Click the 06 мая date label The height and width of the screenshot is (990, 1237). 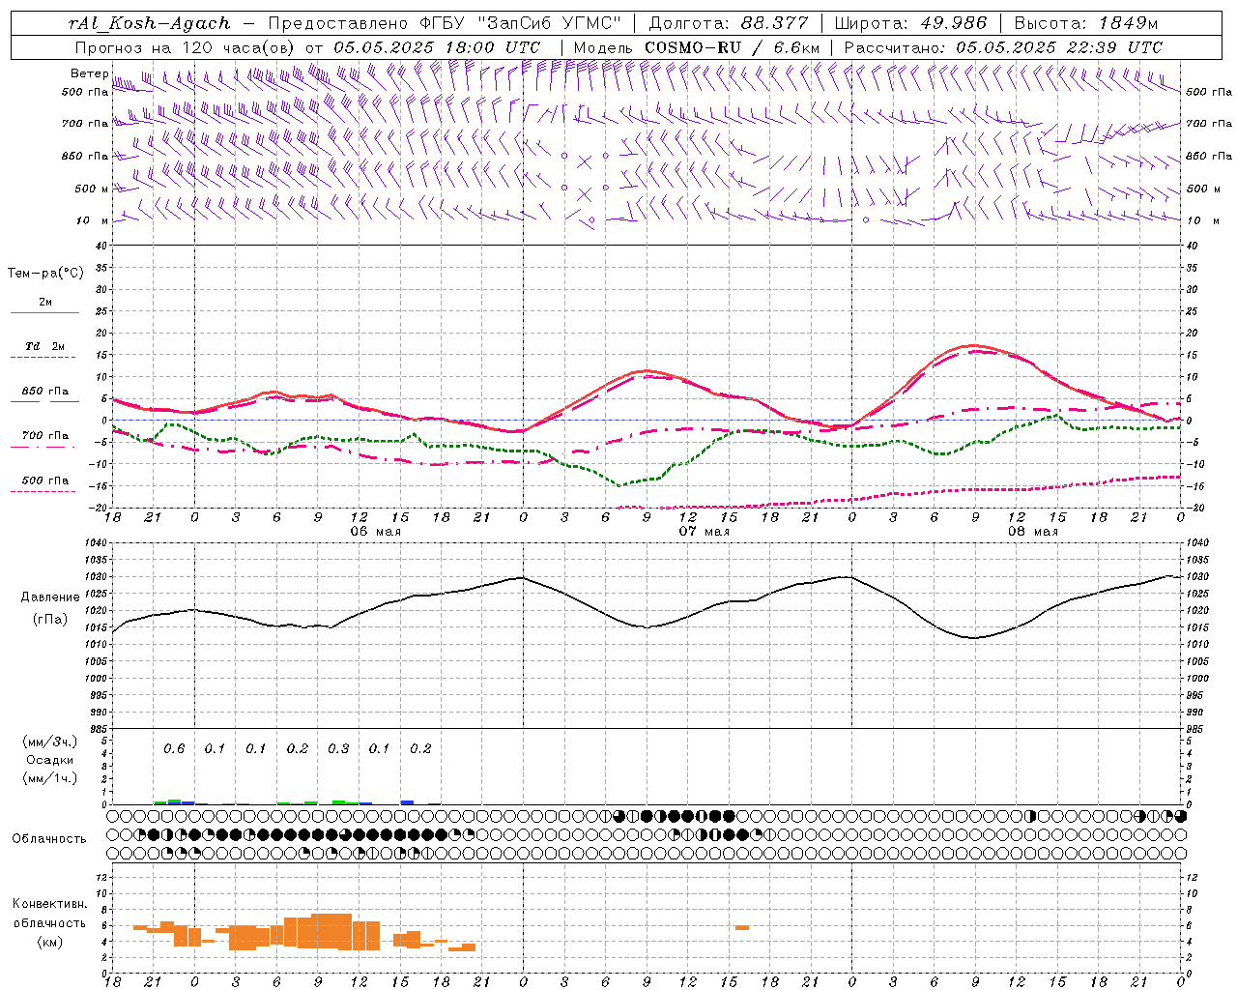point(374,531)
